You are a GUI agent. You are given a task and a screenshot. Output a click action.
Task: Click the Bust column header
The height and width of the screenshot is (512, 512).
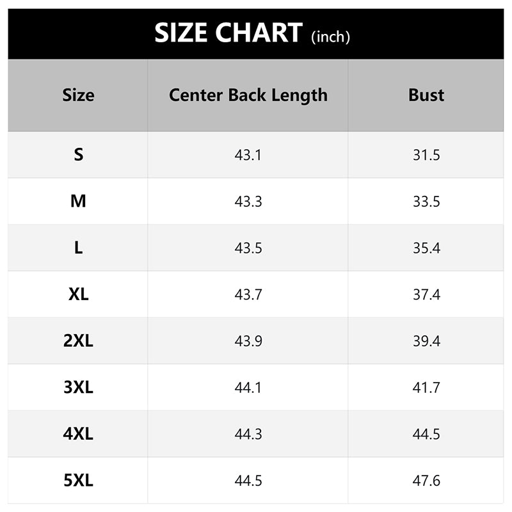[426, 95]
